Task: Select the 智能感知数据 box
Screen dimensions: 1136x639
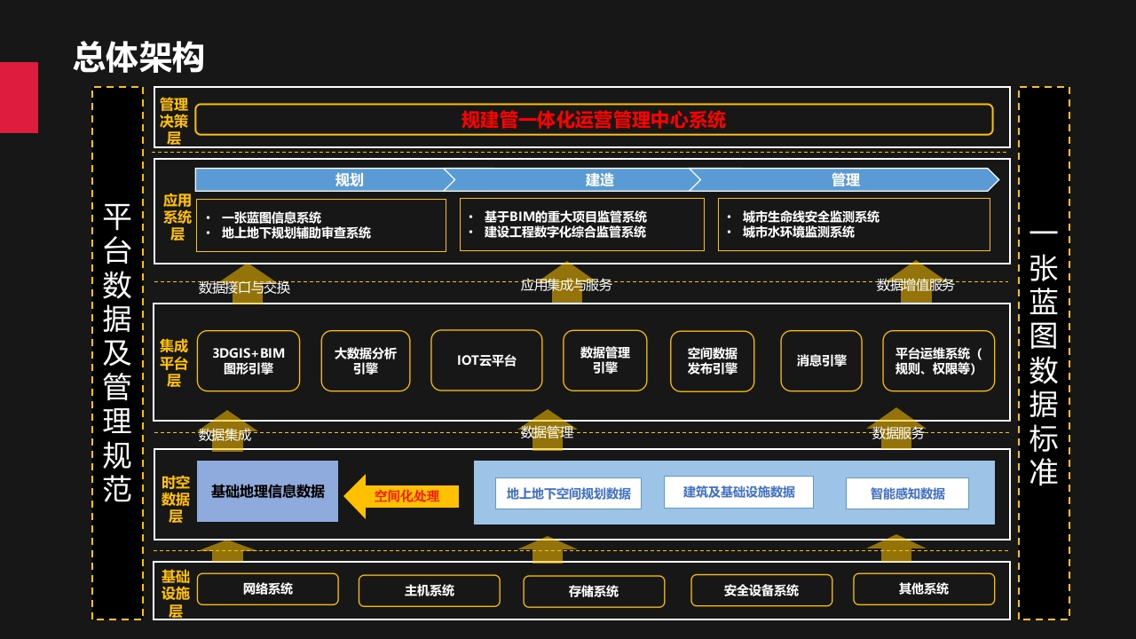Action: pyautogui.click(x=907, y=493)
